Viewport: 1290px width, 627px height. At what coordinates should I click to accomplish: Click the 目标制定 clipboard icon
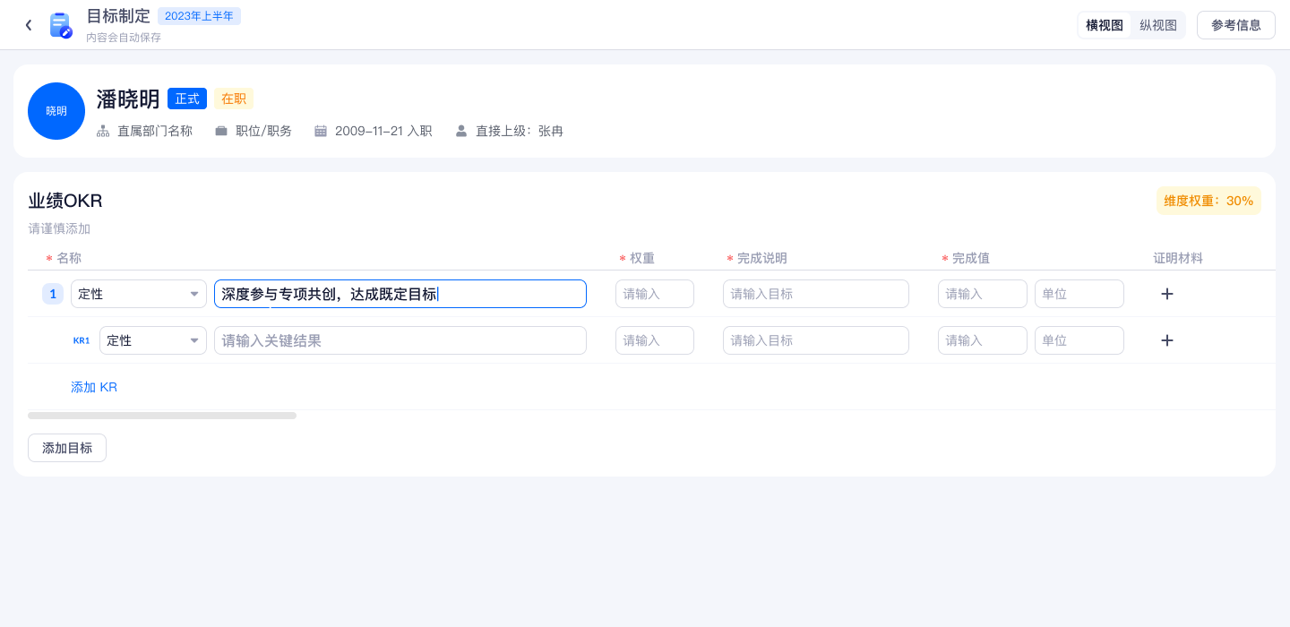click(60, 25)
